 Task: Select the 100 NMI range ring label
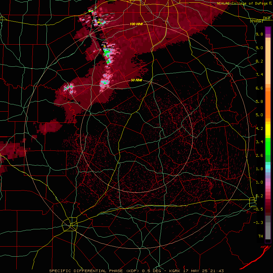click(136, 24)
